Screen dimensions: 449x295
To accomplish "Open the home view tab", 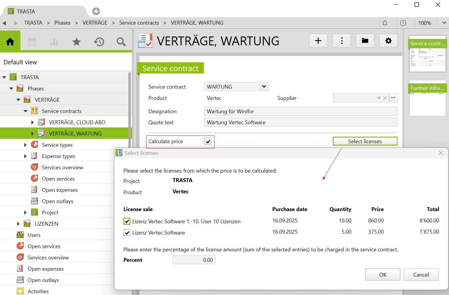I will pyautogui.click(x=10, y=42).
